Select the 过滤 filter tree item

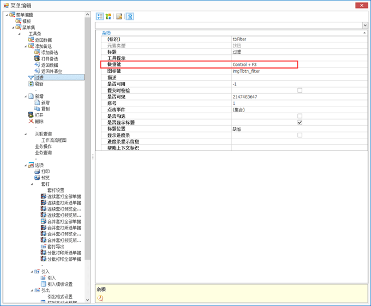pos(38,78)
